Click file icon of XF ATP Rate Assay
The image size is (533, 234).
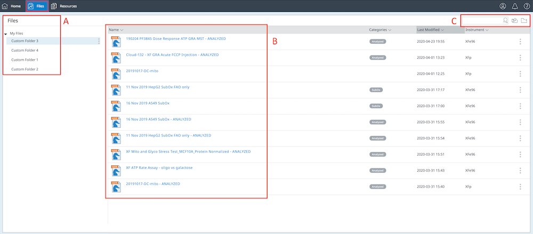tap(116, 171)
